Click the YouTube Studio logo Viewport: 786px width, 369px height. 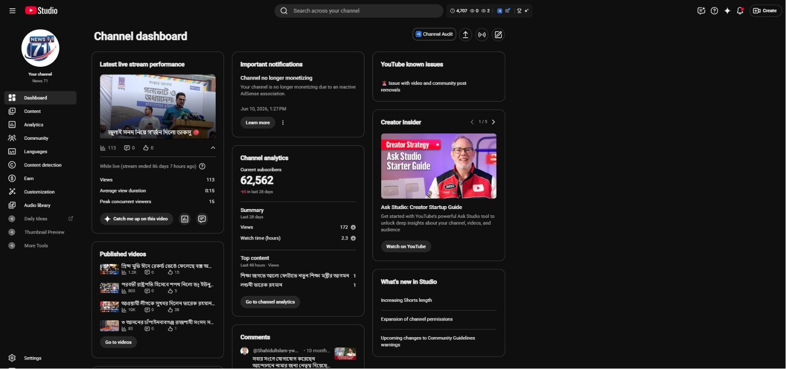pos(41,11)
